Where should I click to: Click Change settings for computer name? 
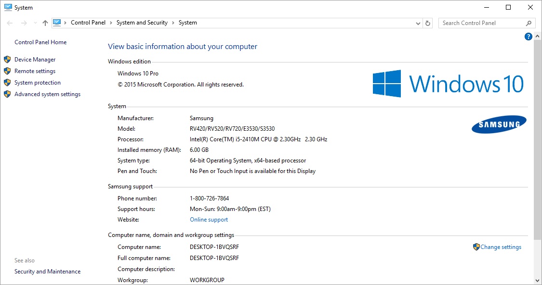point(501,247)
